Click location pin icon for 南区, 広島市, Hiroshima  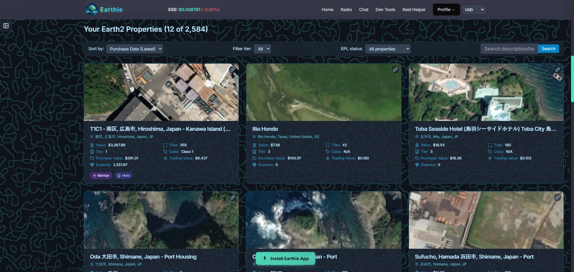pos(92,137)
